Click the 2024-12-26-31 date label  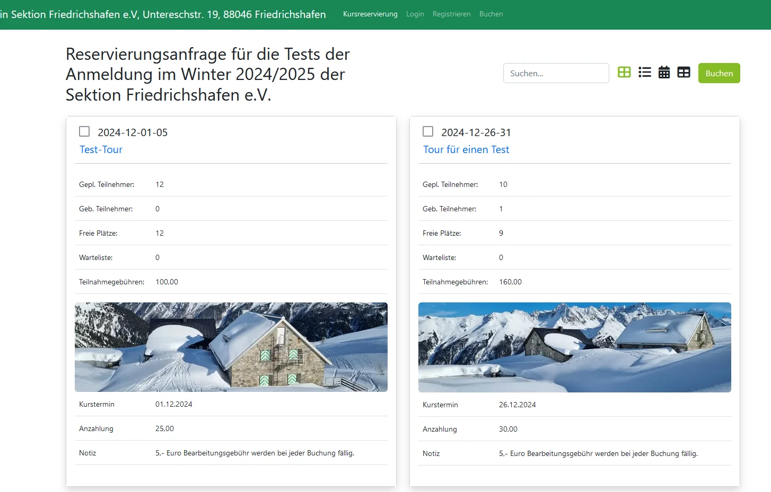coord(476,132)
